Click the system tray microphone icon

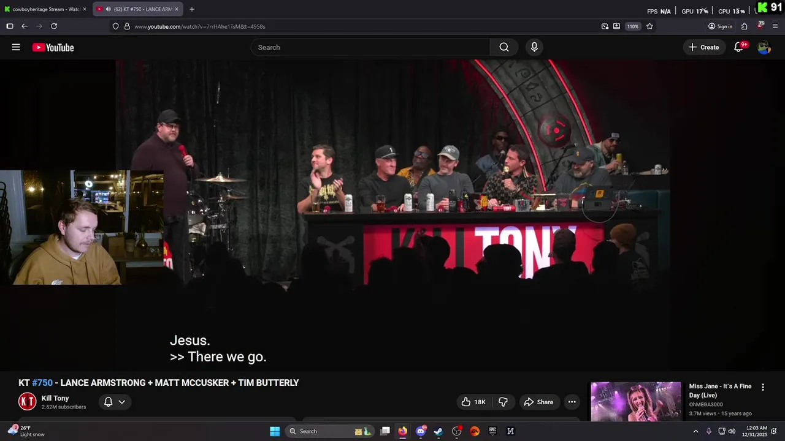709,431
